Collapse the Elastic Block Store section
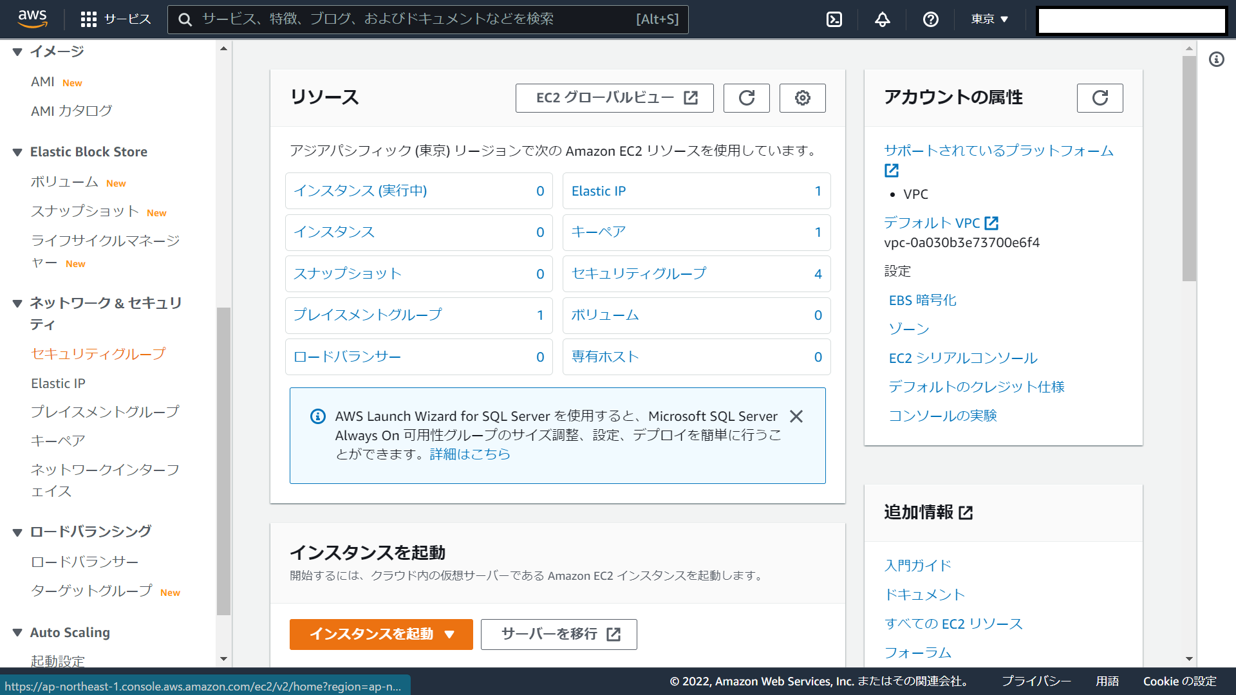The width and height of the screenshot is (1236, 695). click(x=17, y=153)
